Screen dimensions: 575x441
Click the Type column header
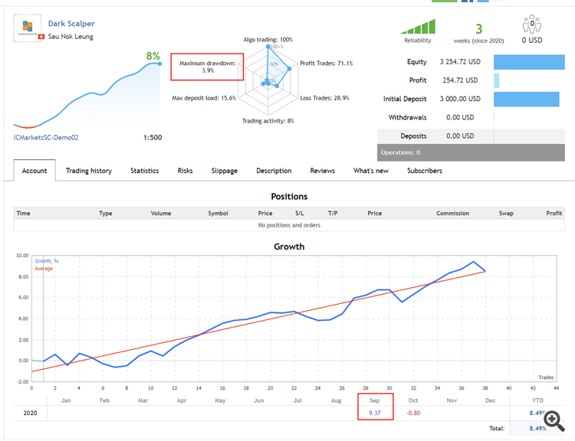click(106, 213)
